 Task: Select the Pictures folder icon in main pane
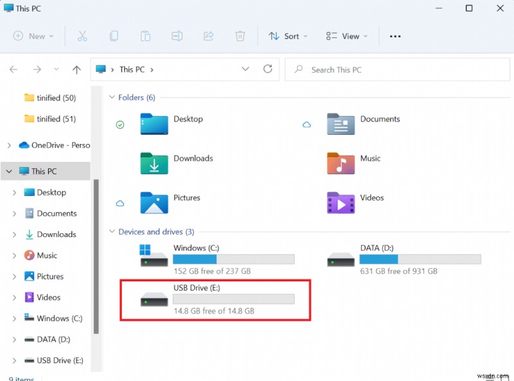point(154,202)
